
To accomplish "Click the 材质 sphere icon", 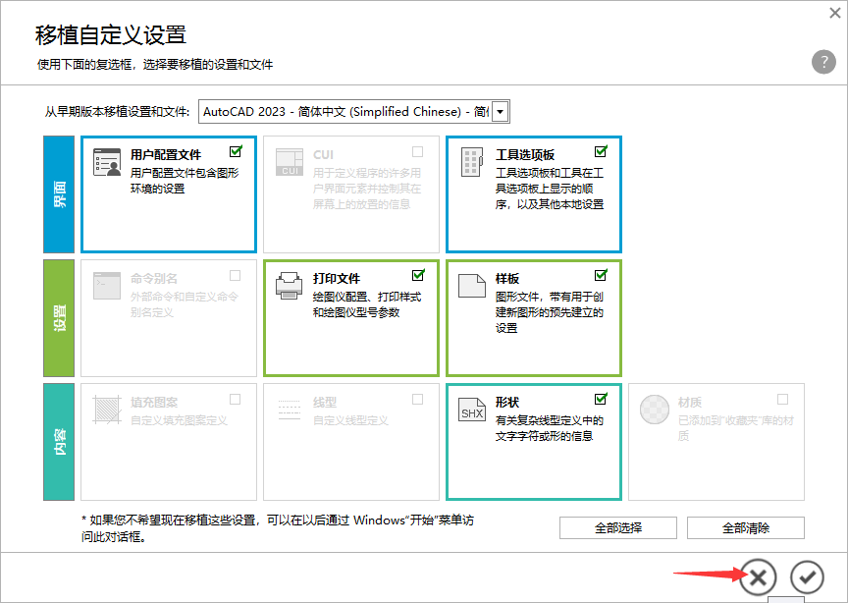I will [655, 410].
